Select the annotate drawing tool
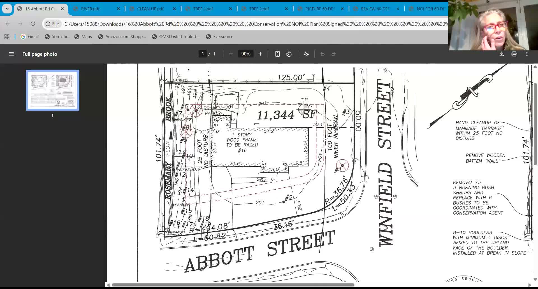 (x=306, y=54)
